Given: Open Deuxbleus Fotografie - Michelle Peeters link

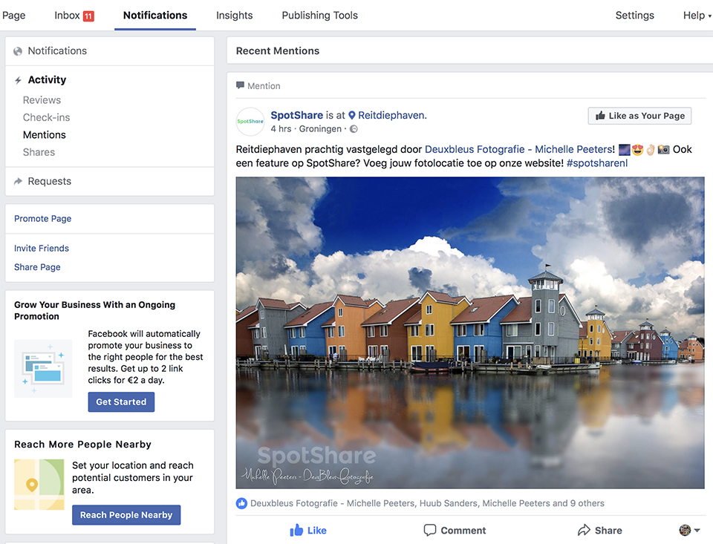Looking at the screenshot, I should click(520, 149).
